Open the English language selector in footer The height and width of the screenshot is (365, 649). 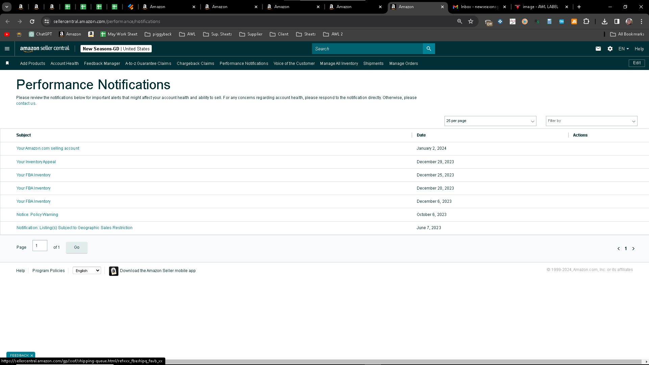87,271
